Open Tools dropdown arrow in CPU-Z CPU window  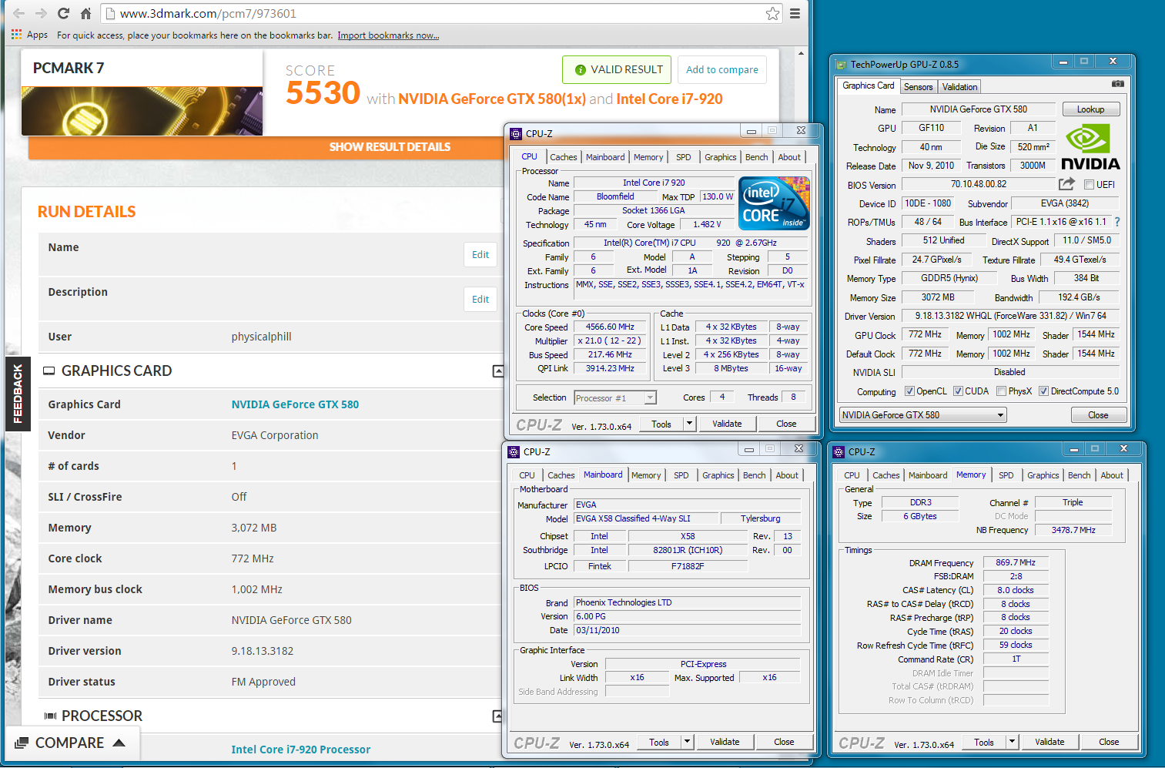click(x=689, y=424)
